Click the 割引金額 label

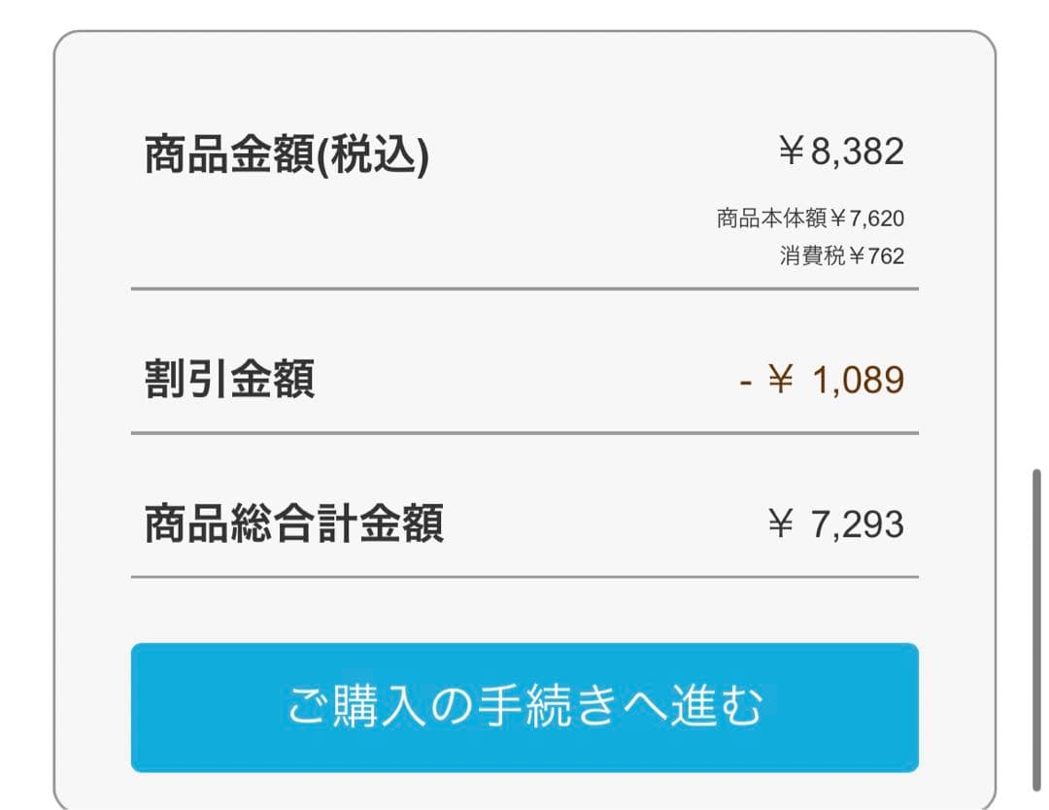tap(229, 380)
